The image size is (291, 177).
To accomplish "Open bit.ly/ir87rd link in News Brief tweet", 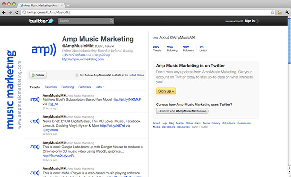I will tap(113, 126).
